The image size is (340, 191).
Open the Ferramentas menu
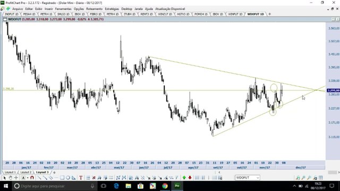[x=63, y=9]
